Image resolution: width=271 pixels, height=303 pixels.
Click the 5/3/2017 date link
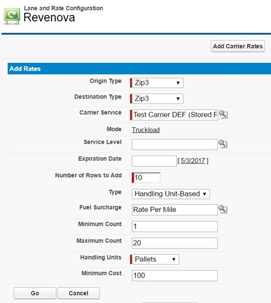(193, 161)
